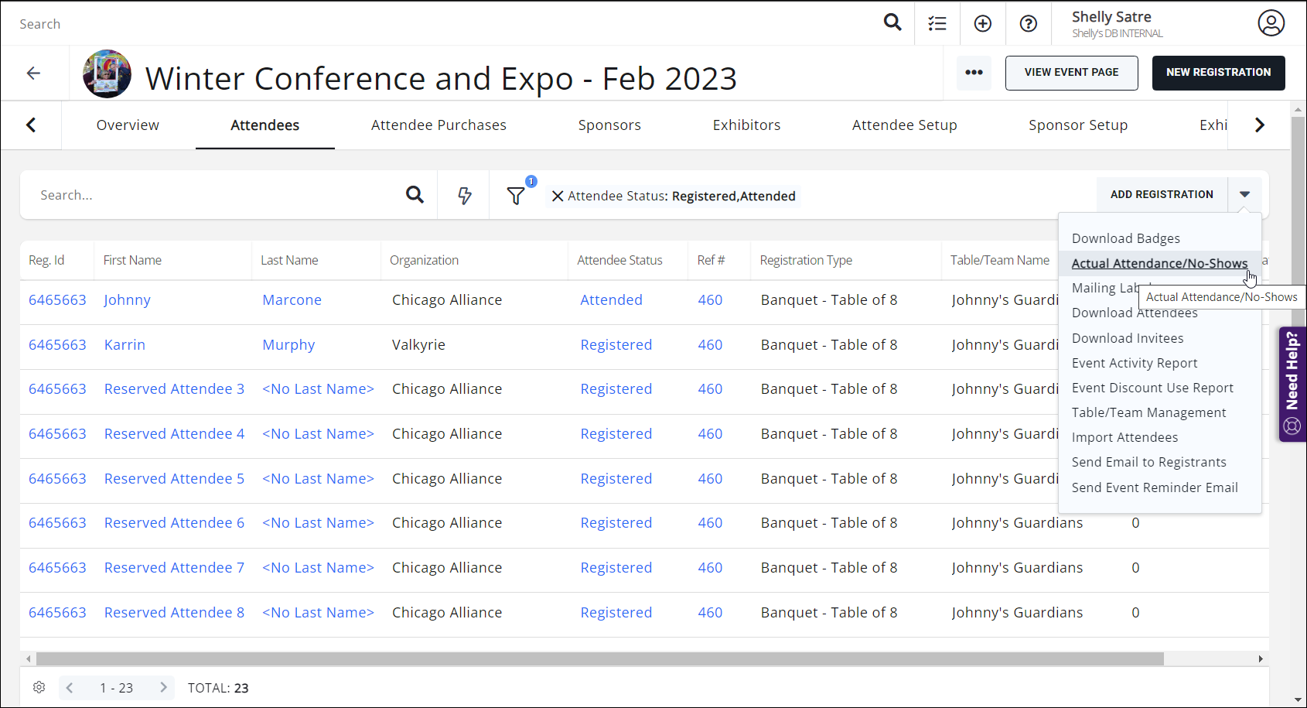Open the attendee filter funnel icon

[x=516, y=196]
